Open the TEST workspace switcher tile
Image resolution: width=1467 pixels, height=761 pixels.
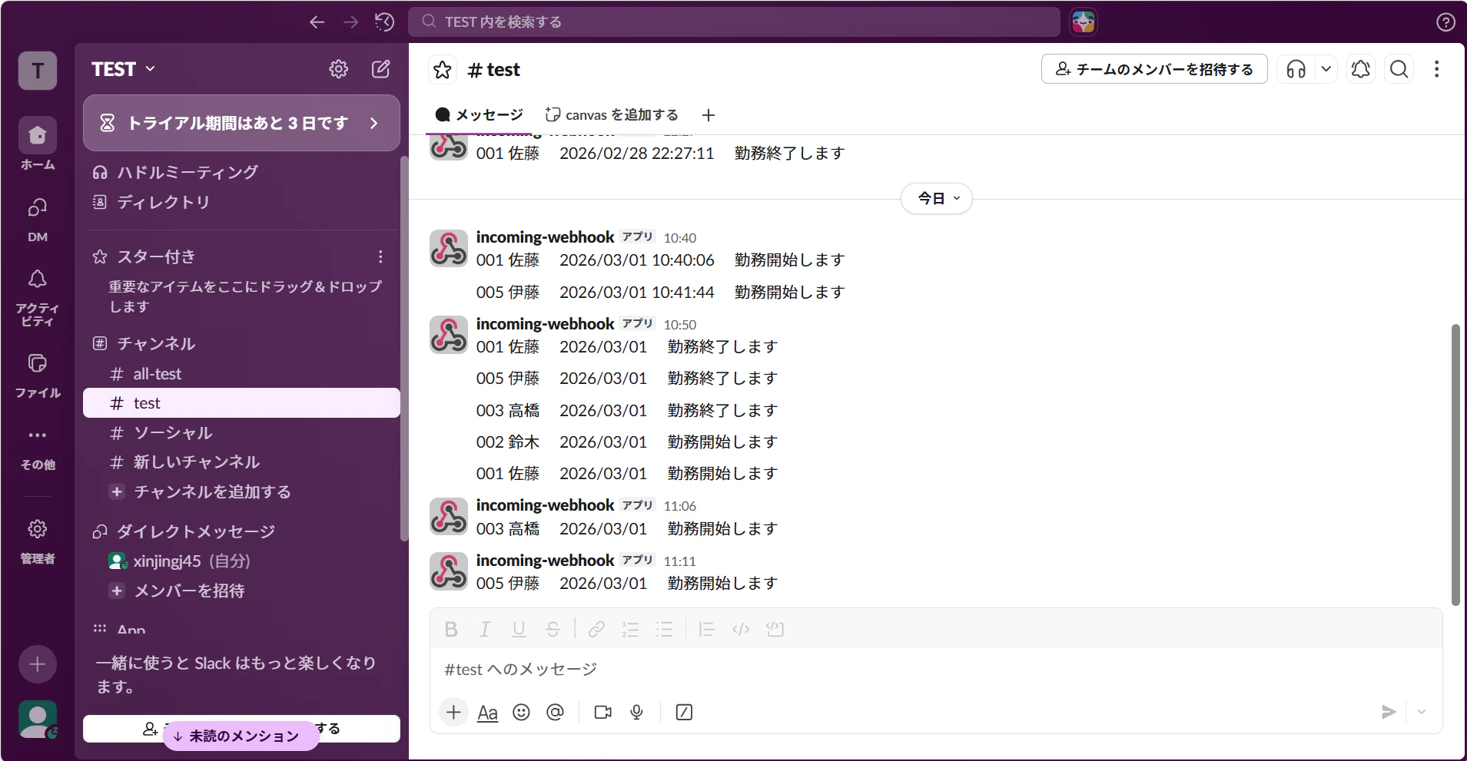click(38, 71)
